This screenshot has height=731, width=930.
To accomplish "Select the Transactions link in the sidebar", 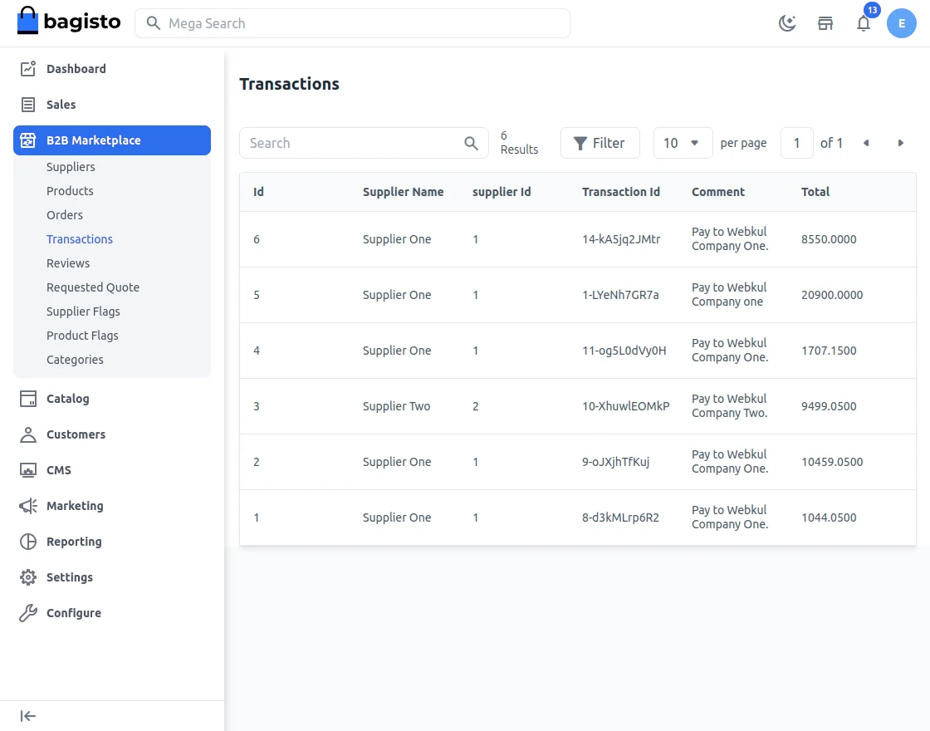I will click(80, 239).
